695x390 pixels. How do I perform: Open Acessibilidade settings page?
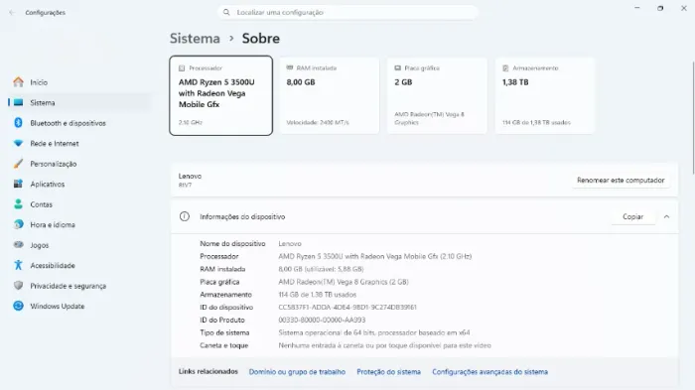(x=79, y=266)
